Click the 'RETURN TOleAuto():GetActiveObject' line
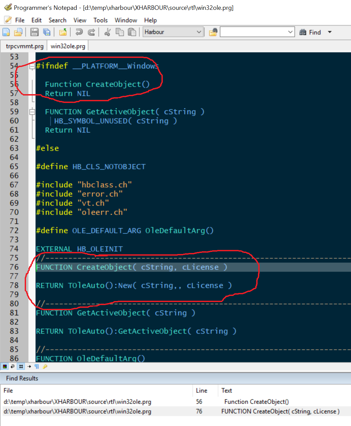Image resolution: width=351 pixels, height=426 pixels. point(136,331)
